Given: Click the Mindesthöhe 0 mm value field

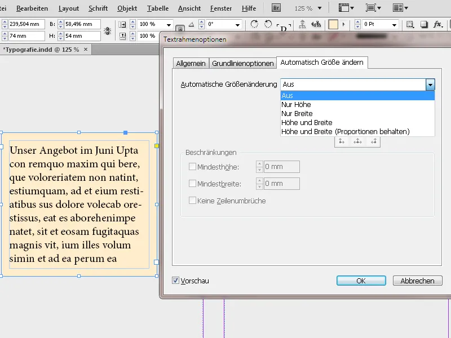Looking at the screenshot, I should click(281, 167).
